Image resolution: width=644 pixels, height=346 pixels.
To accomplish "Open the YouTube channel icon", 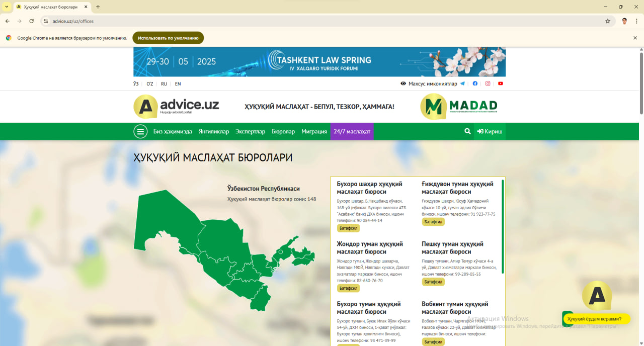I will tap(500, 84).
